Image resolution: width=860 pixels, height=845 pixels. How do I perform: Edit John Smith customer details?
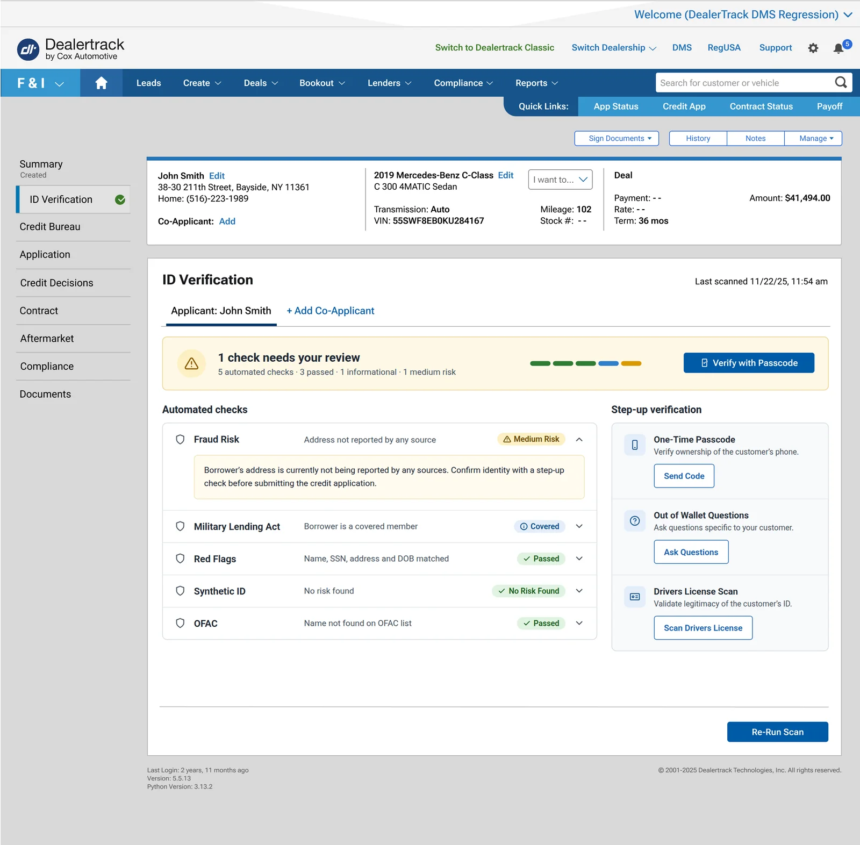click(217, 176)
